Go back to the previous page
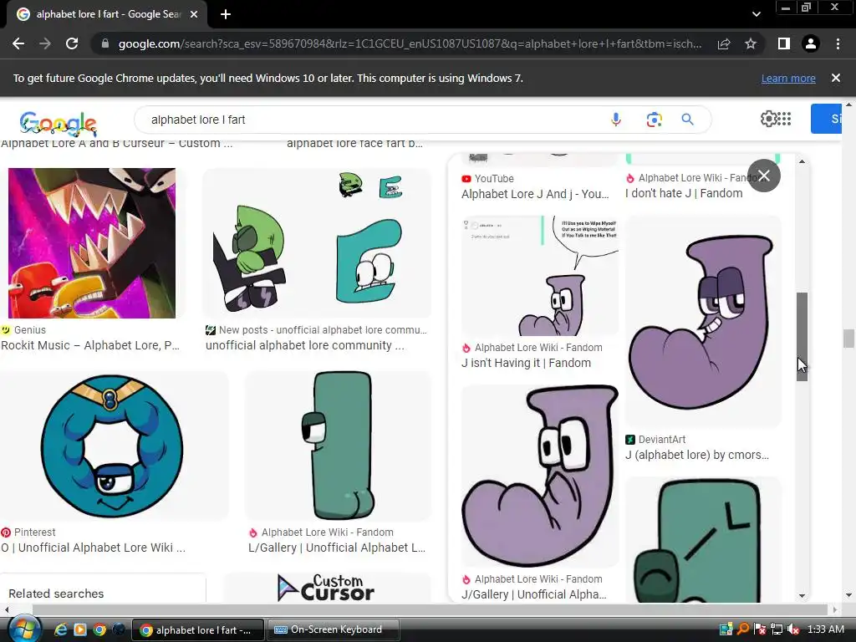856x642 pixels. [x=18, y=43]
